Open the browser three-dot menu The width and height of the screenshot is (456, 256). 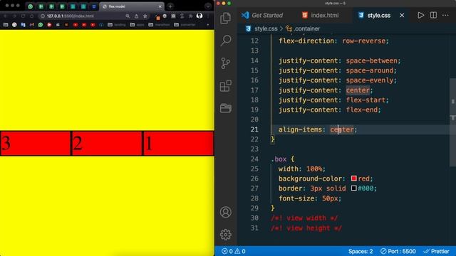coord(209,16)
